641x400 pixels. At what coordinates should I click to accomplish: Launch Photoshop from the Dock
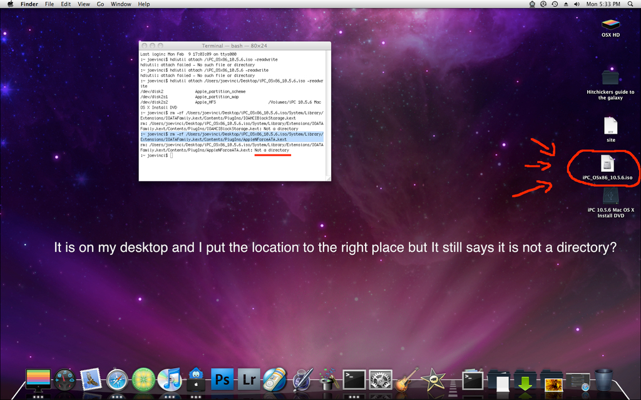222,379
